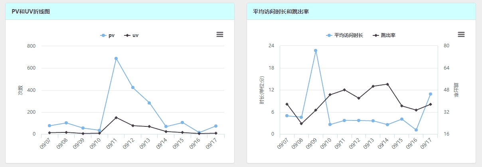Select the pv data point on 09/08

pos(66,123)
